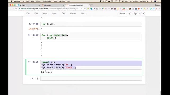Open Jupyter Edit menu
The width and height of the screenshot is (170, 95).
coord(36,13)
